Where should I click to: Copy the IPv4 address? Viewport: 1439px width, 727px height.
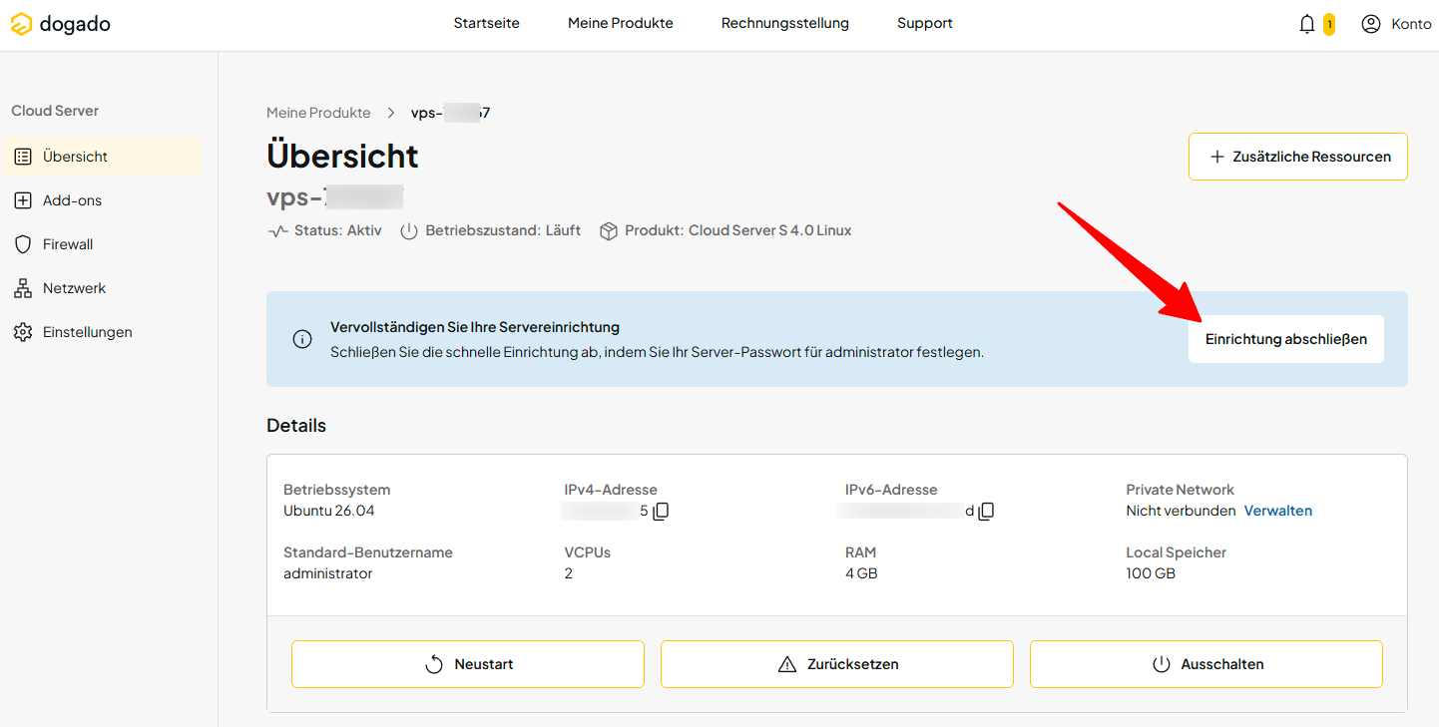tap(661, 512)
